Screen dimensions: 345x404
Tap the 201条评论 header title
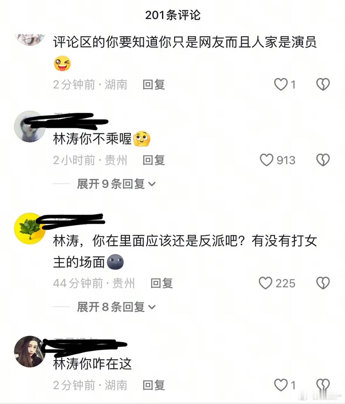point(173,15)
